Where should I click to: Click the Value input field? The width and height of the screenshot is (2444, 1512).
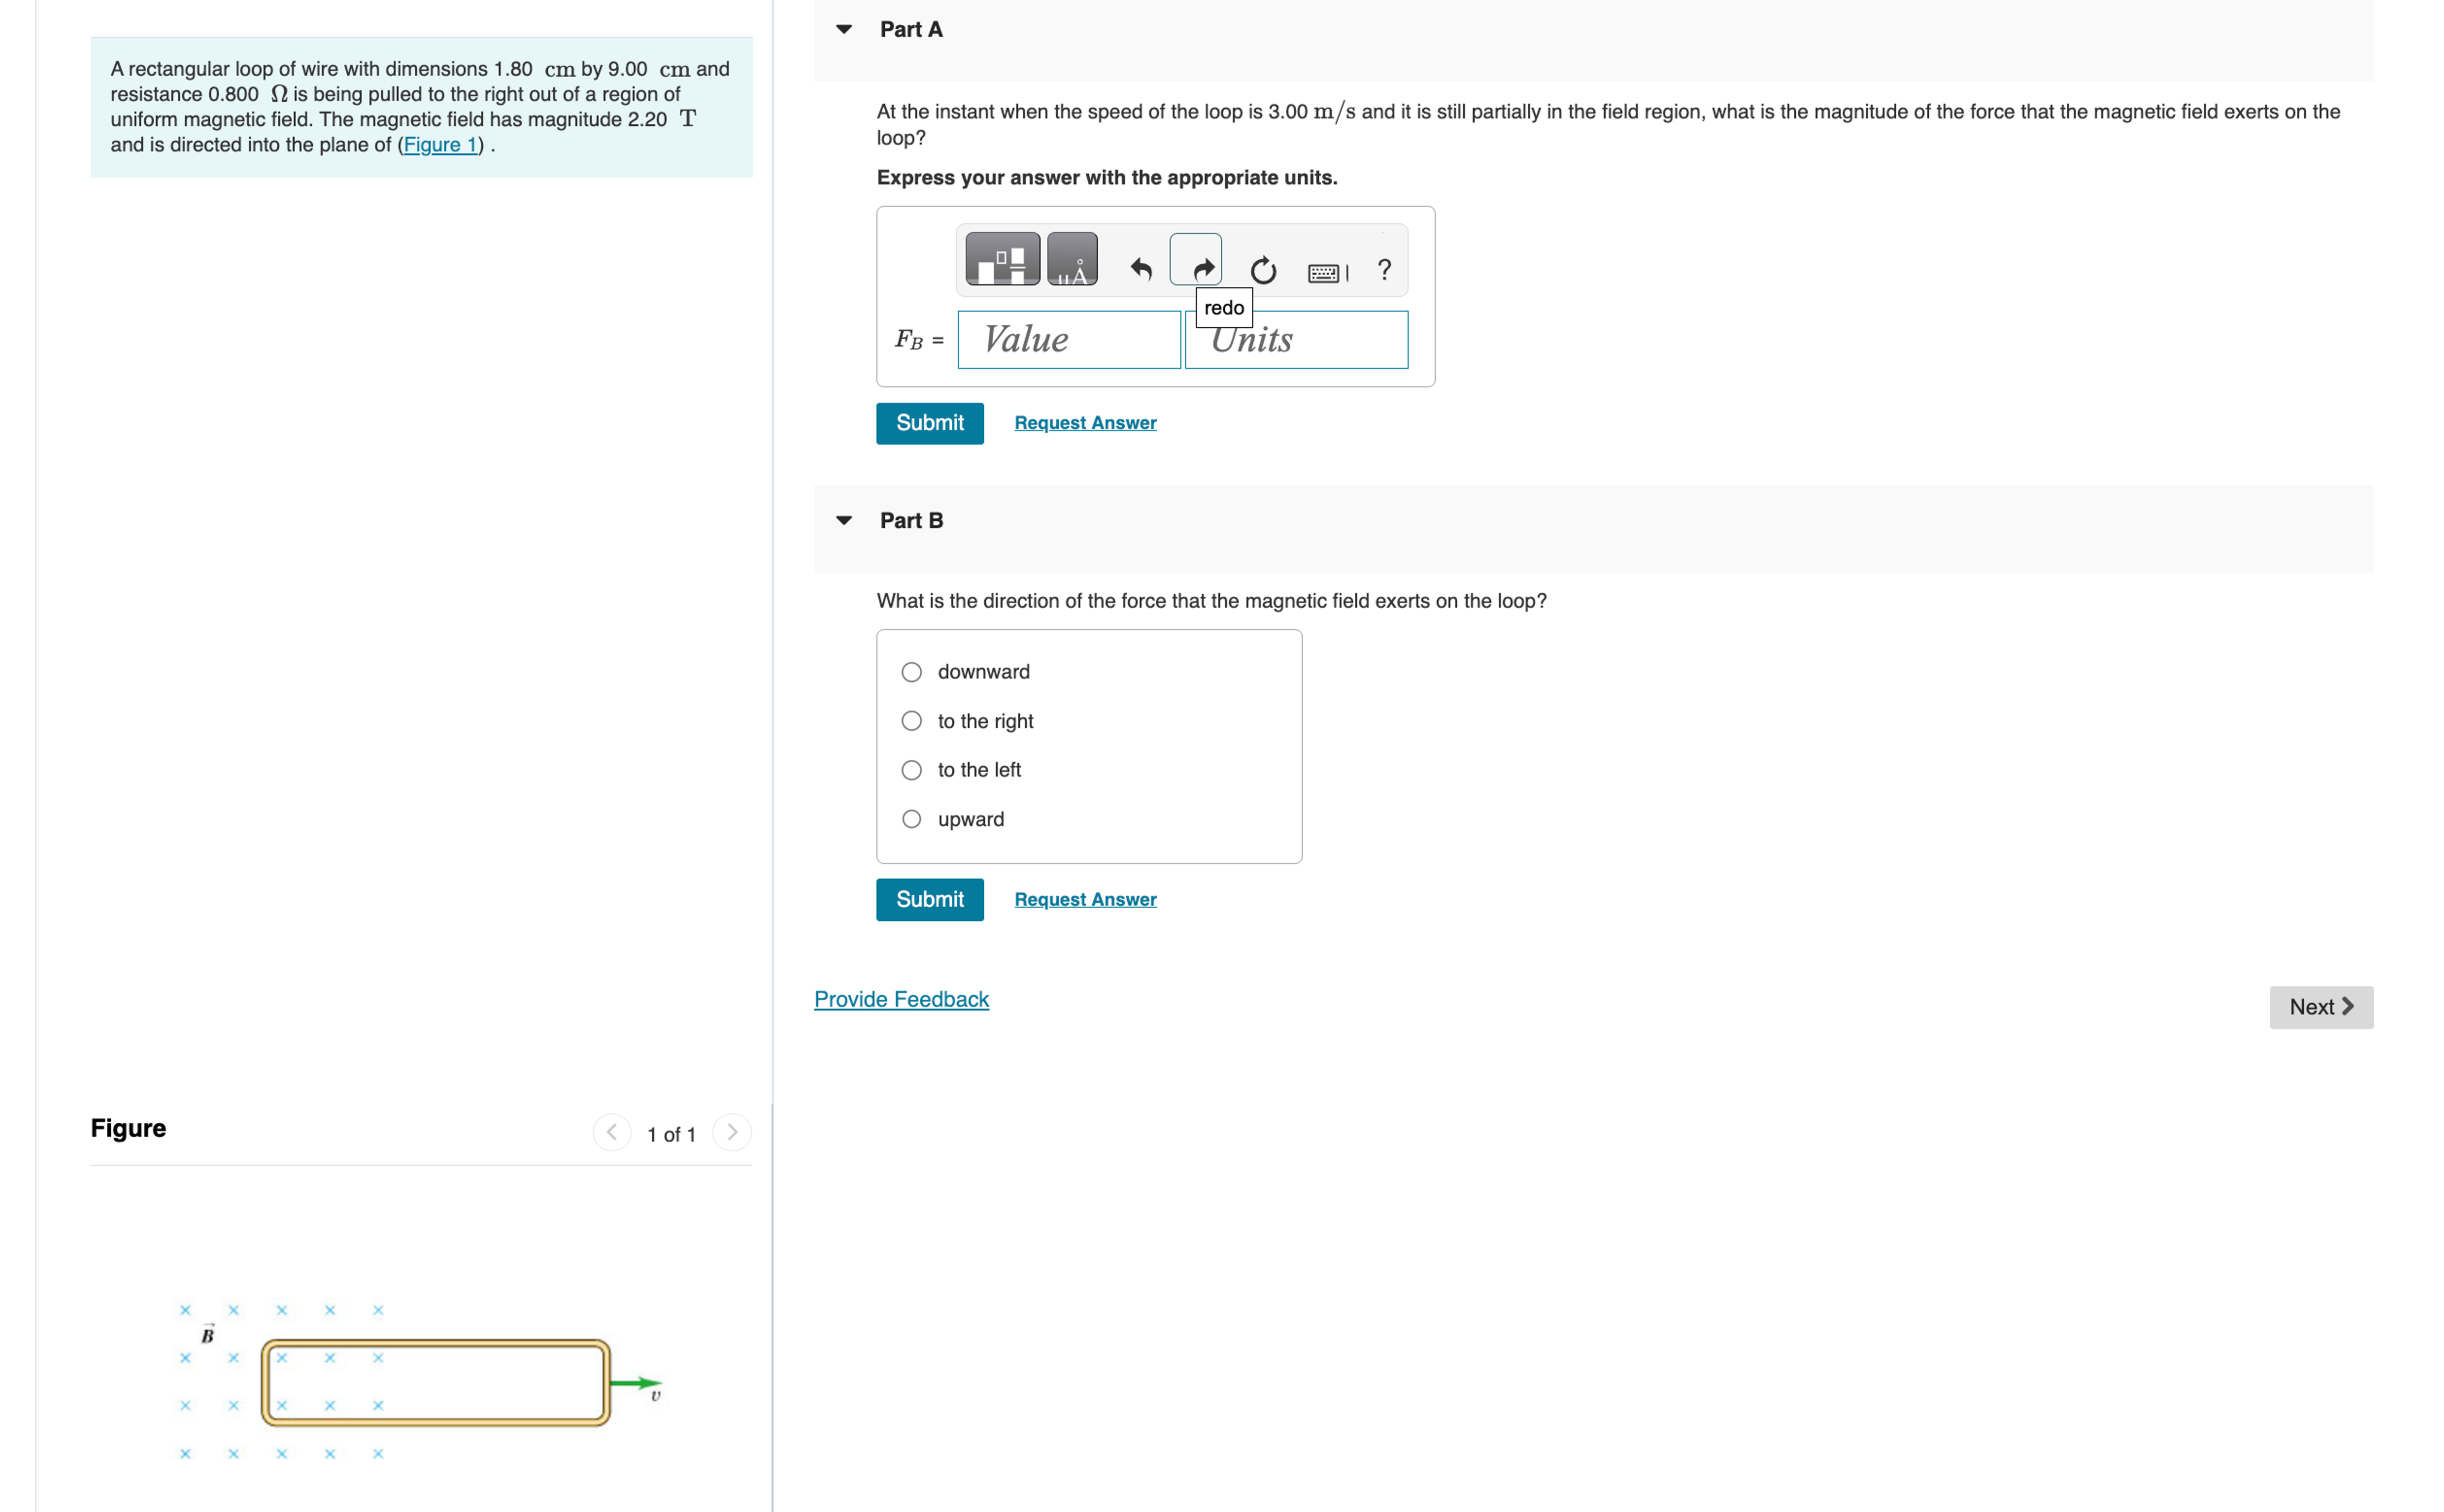coord(1068,340)
